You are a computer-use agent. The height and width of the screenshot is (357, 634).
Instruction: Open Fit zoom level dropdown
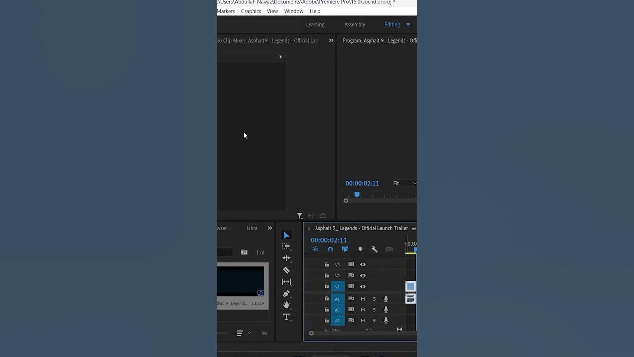coord(404,183)
